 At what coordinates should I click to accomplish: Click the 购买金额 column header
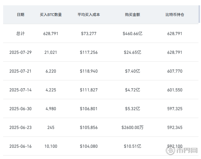133,15
